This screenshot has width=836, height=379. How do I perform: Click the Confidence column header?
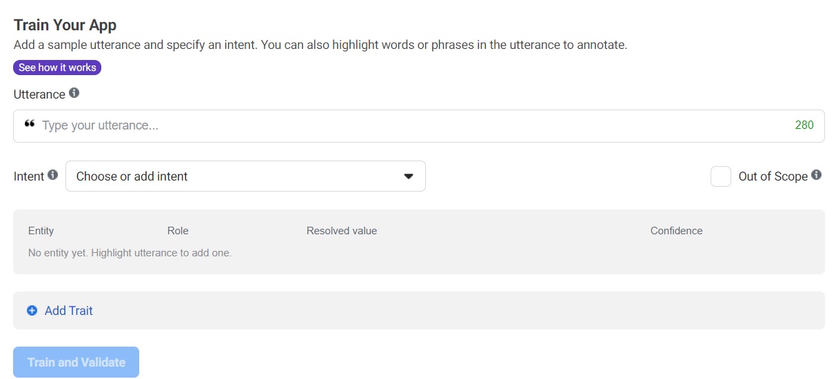click(x=676, y=231)
